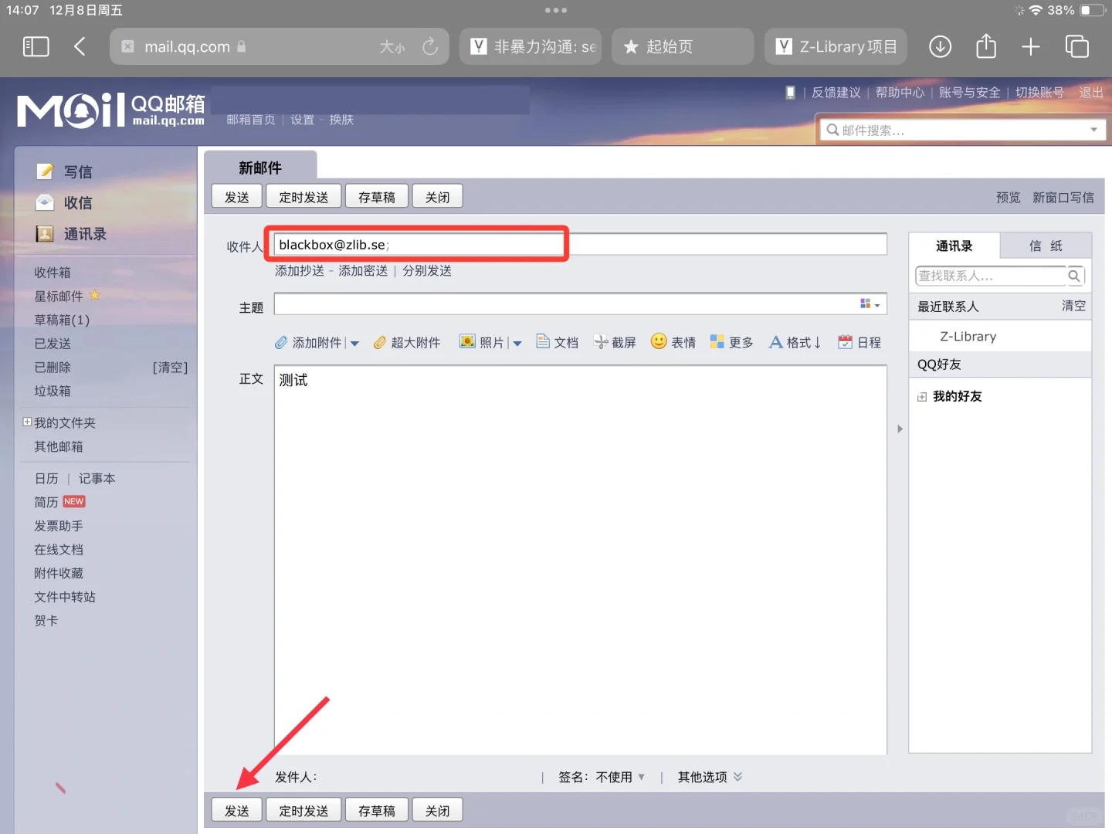This screenshot has height=834, width=1112.
Task: Click the top 存草稿 save draft button
Action: coord(377,197)
